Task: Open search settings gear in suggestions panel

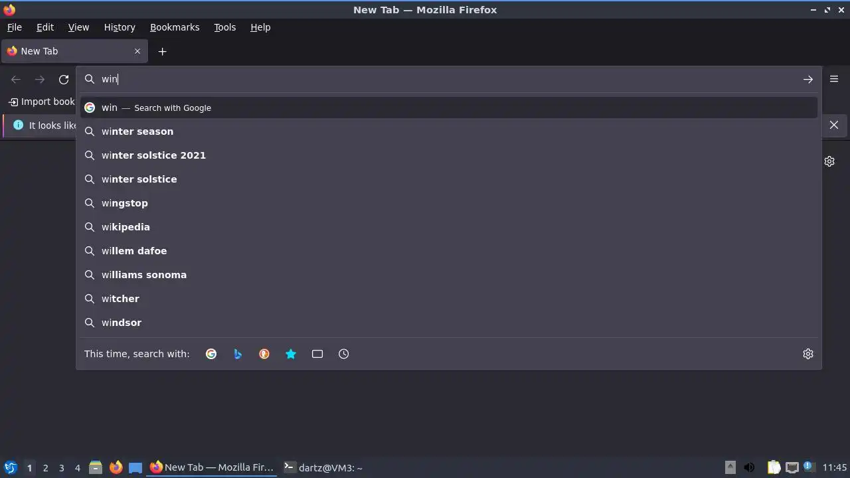Action: click(808, 354)
